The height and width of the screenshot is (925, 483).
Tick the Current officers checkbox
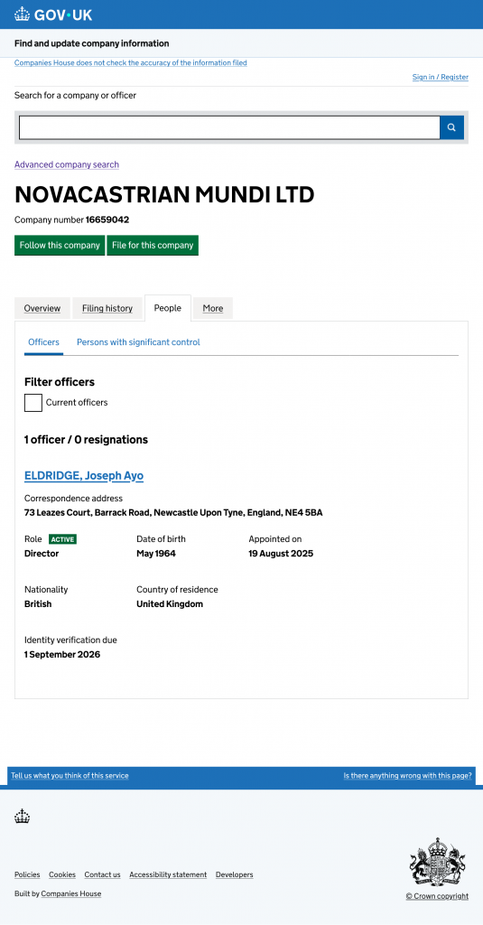coord(33,403)
